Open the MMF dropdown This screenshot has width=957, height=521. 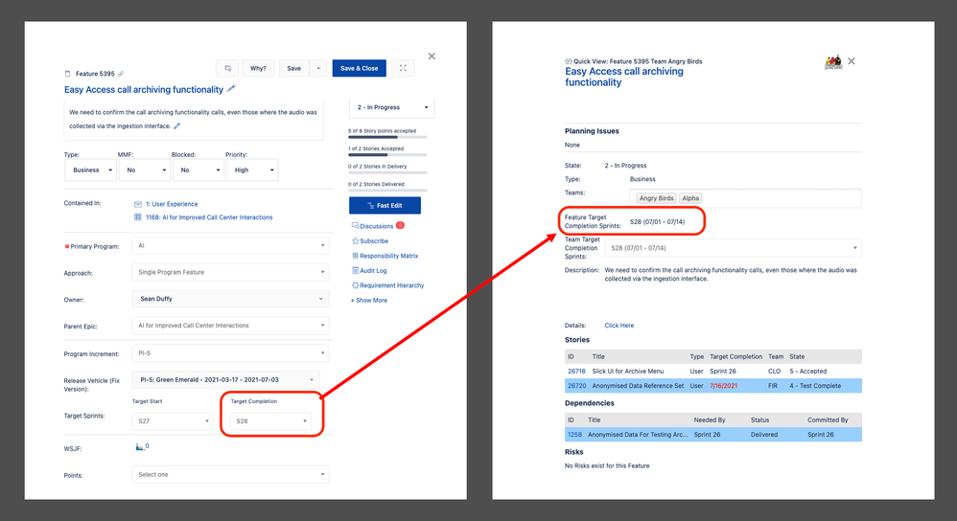(x=144, y=170)
